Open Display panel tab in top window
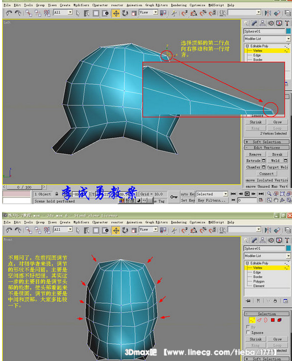The image size is (292, 361). click(279, 23)
